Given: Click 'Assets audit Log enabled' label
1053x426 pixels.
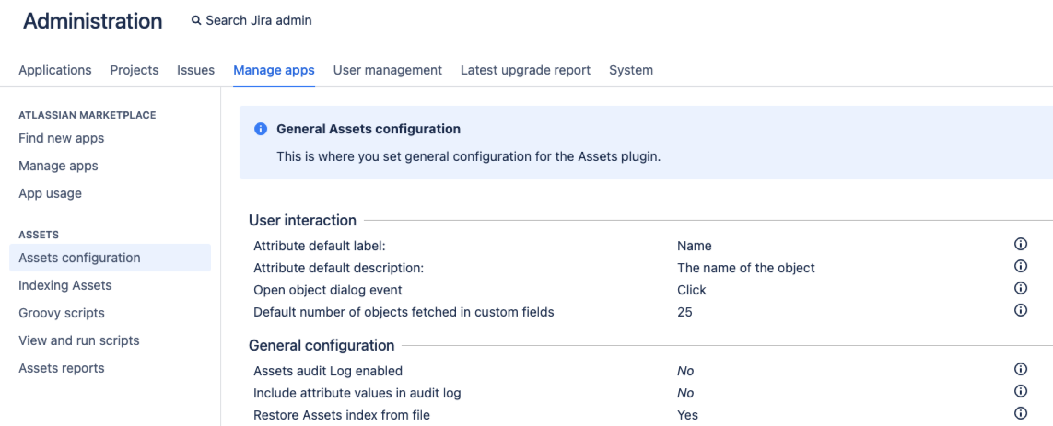Looking at the screenshot, I should point(328,371).
